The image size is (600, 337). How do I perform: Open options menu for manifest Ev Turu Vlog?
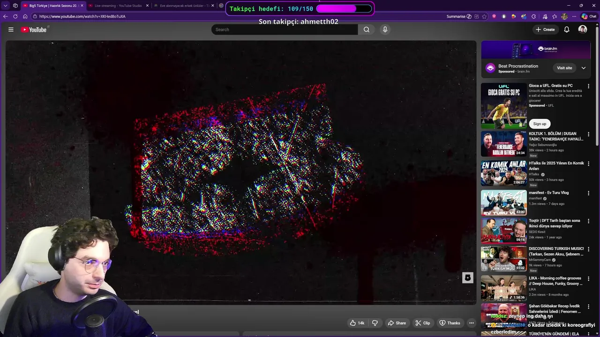589,193
